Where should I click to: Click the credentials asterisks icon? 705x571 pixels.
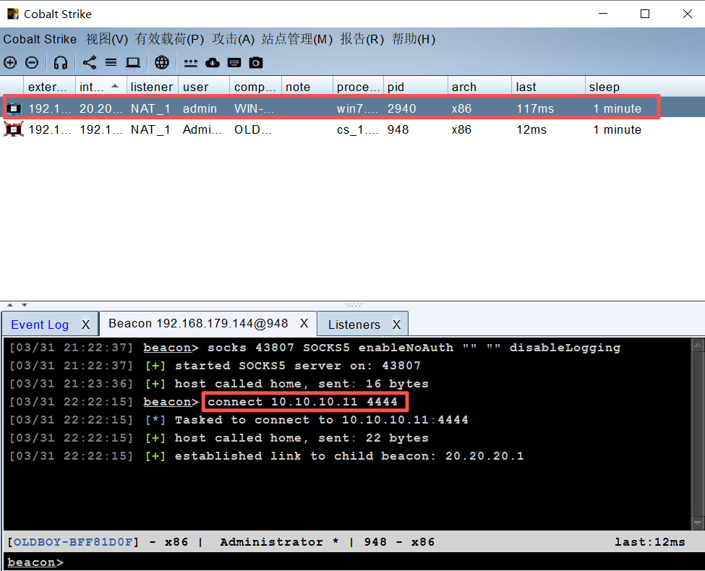191,63
